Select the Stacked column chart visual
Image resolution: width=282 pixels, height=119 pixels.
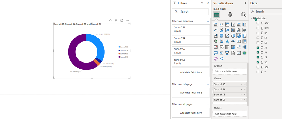click(221, 24)
